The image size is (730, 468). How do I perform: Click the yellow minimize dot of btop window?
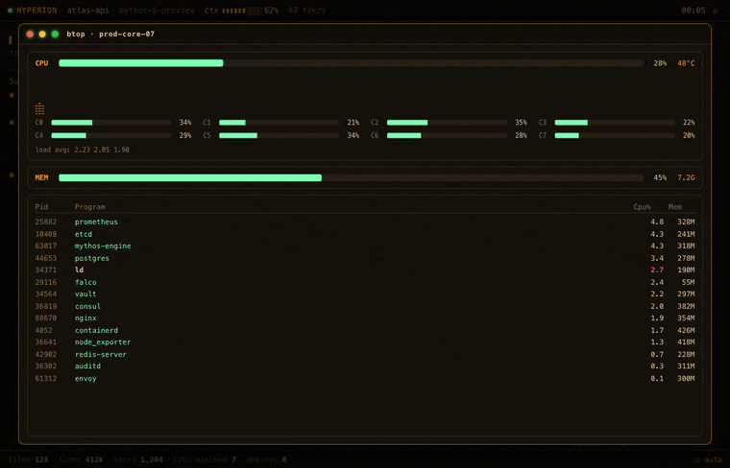(42, 34)
